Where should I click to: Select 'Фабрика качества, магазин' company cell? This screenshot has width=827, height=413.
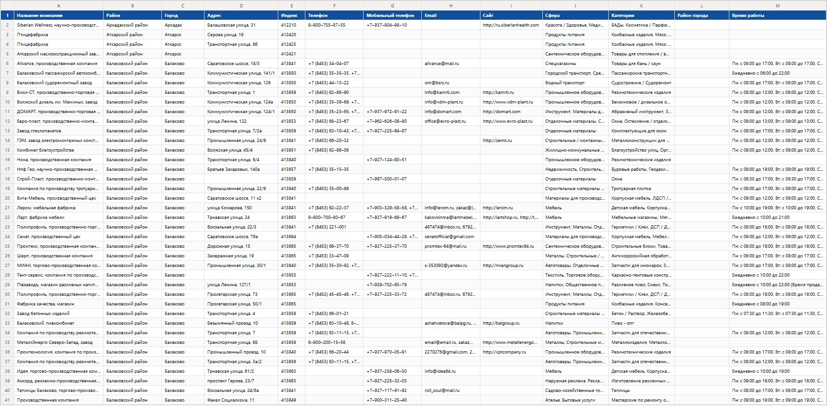click(59, 304)
